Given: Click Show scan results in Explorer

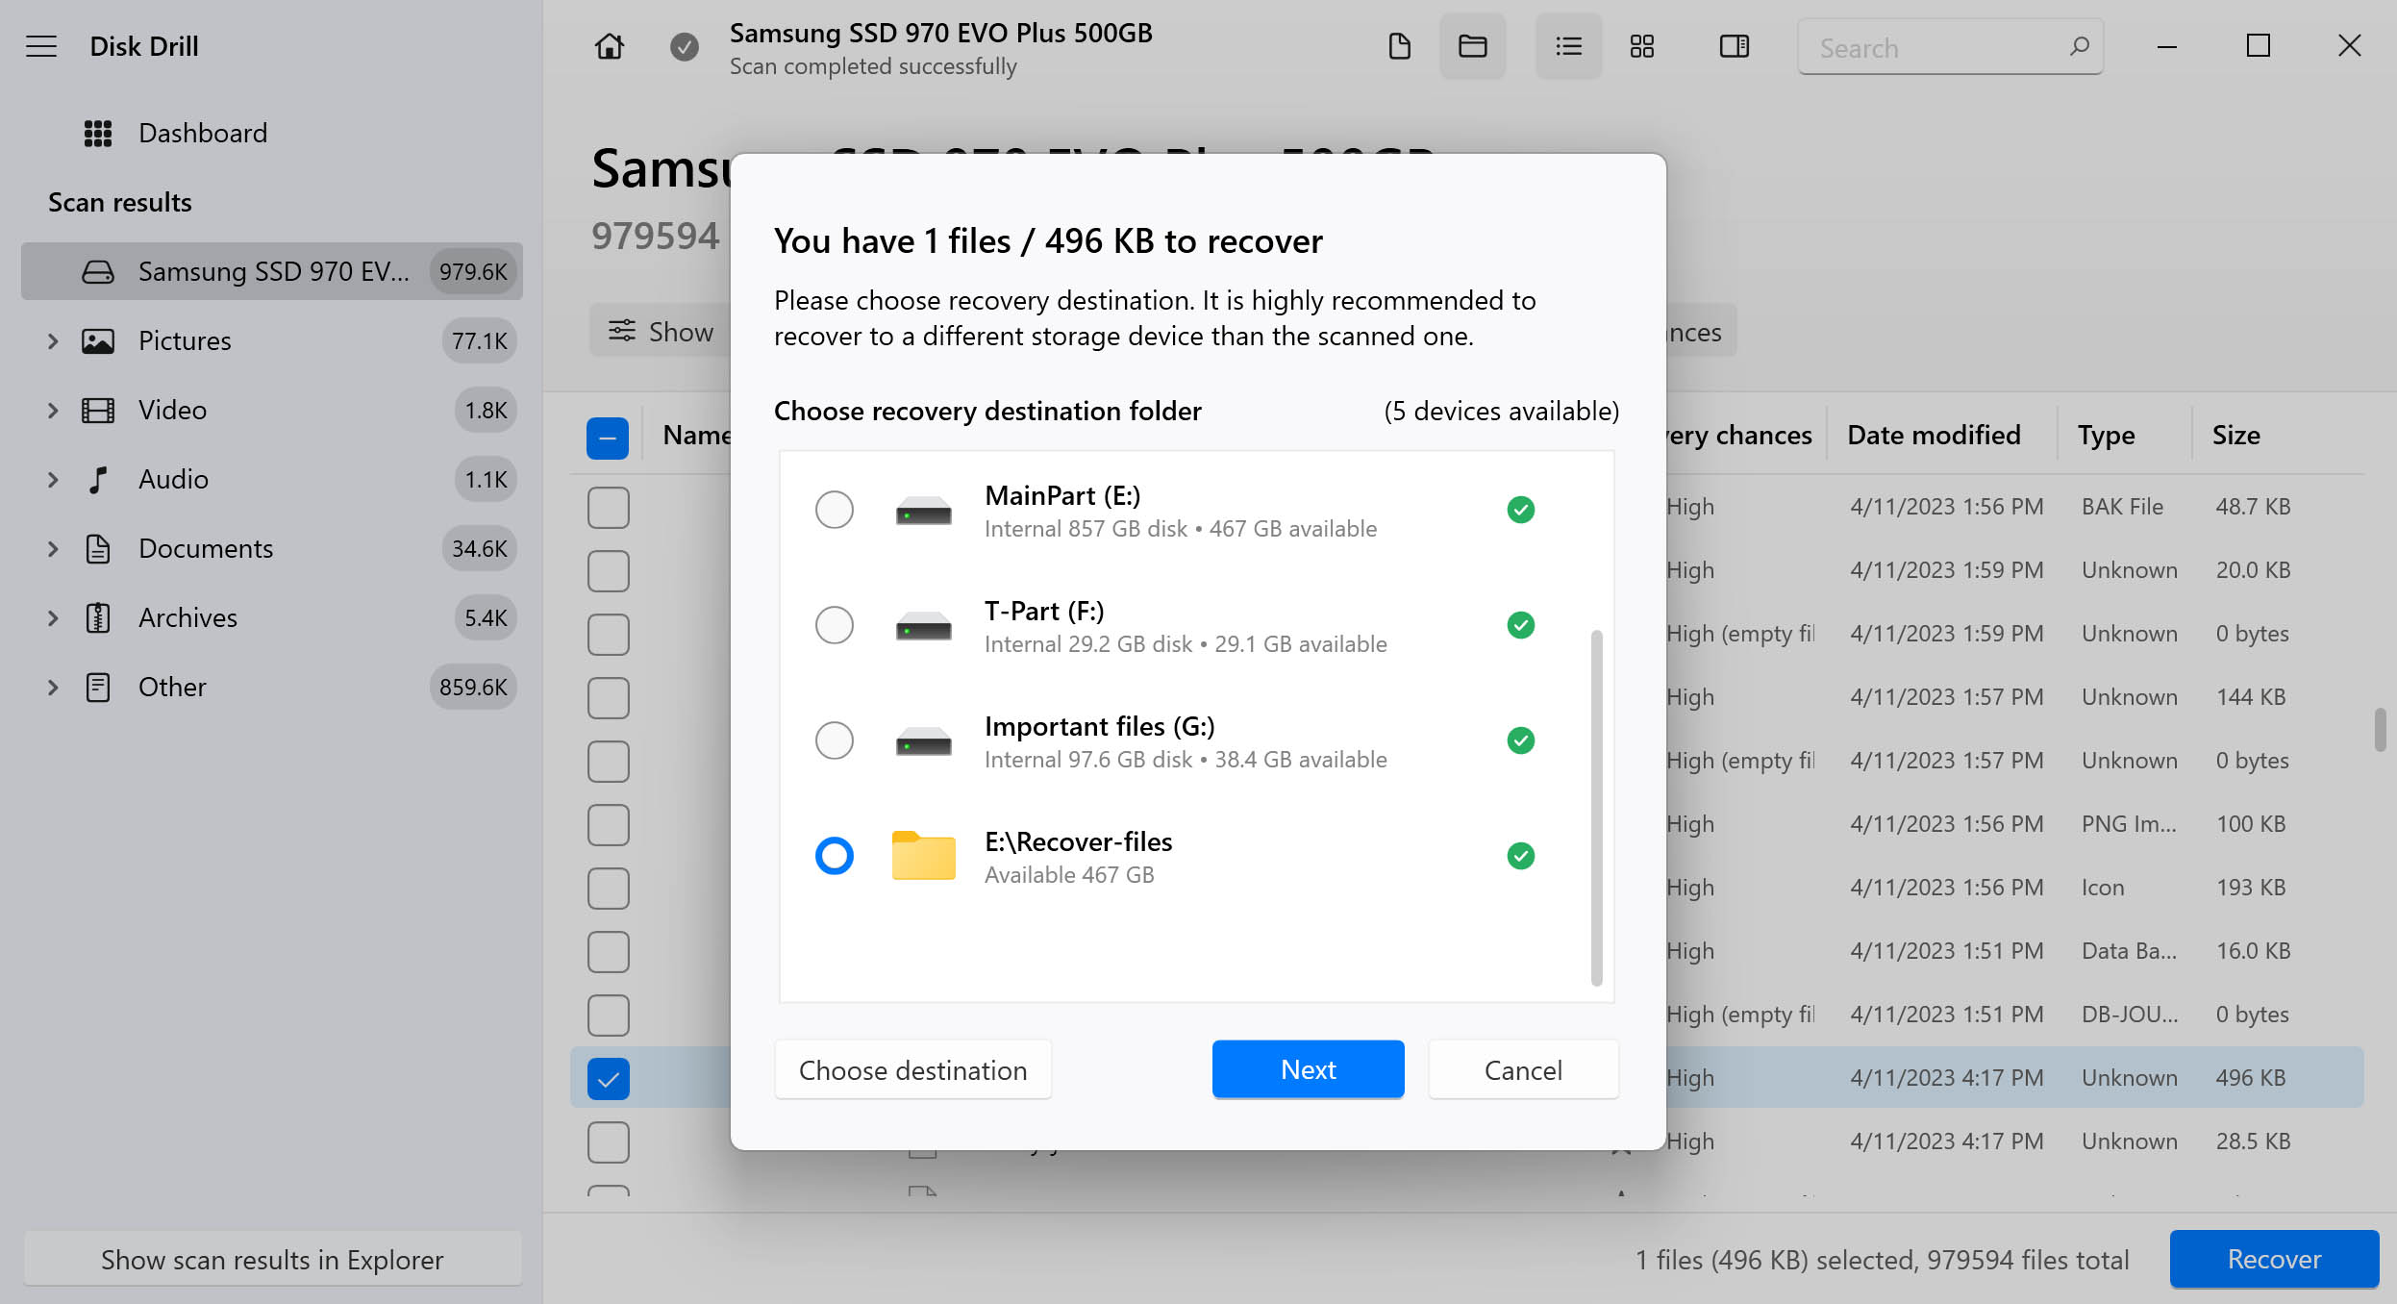Looking at the screenshot, I should (x=272, y=1259).
